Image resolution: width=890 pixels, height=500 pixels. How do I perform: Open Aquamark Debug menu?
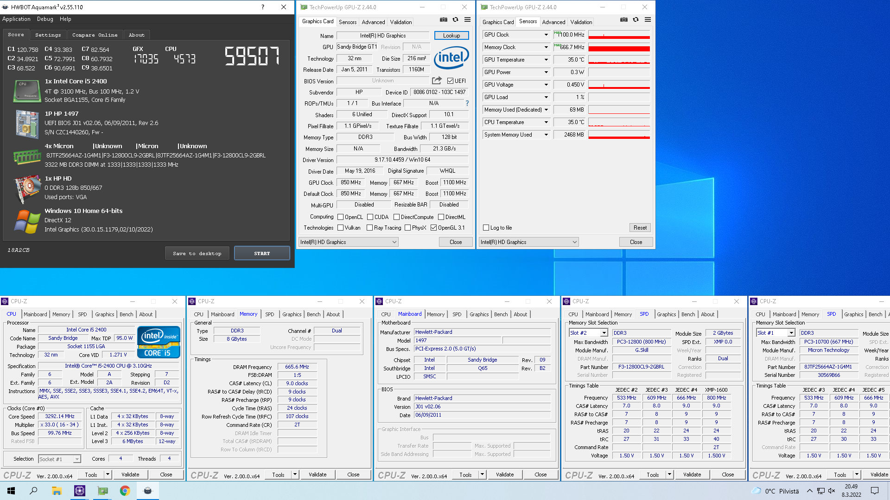(x=45, y=19)
